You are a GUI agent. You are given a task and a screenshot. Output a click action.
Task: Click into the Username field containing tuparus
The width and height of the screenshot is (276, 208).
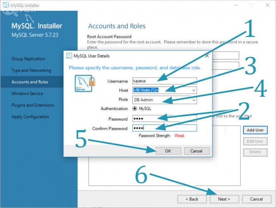pyautogui.click(x=165, y=81)
